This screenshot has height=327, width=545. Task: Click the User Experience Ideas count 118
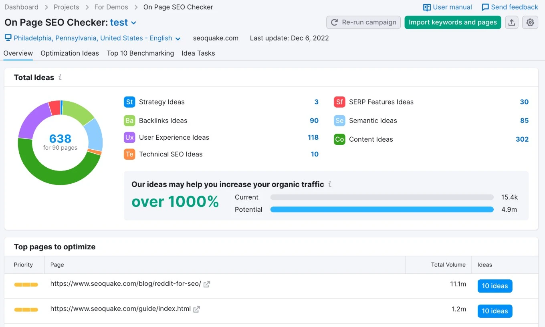(x=313, y=137)
